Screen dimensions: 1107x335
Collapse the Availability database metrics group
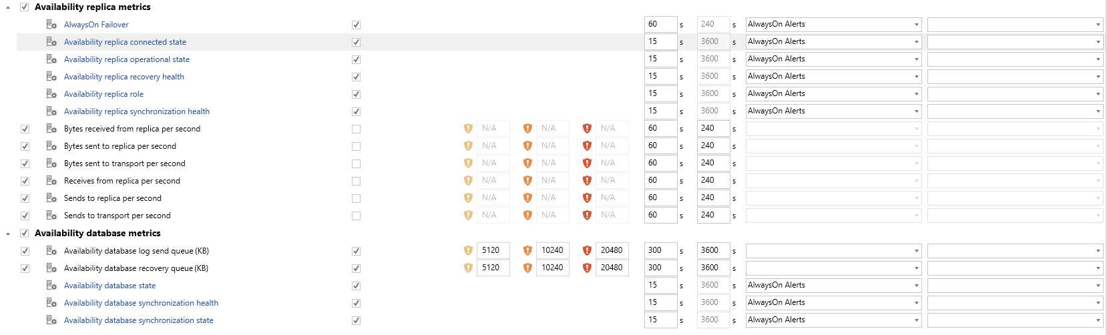coord(8,234)
